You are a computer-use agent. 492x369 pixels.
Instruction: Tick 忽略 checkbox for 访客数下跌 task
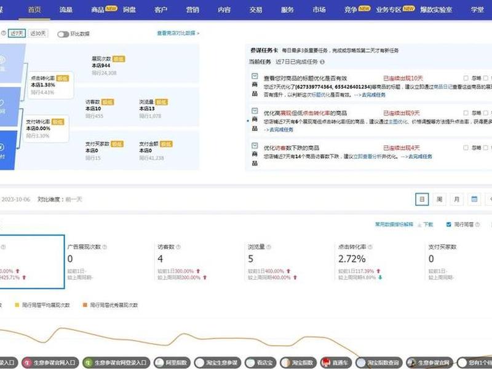466,148
